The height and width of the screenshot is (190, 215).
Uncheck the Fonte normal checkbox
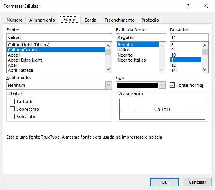(x=172, y=85)
